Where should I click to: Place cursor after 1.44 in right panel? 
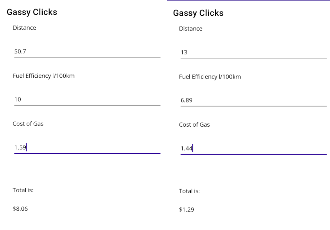pos(192,148)
